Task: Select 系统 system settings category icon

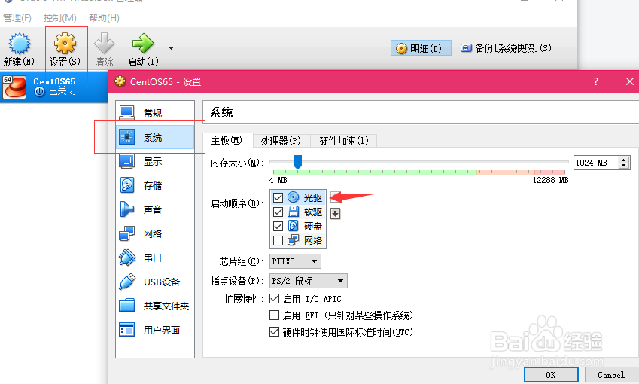Action: pos(126,137)
